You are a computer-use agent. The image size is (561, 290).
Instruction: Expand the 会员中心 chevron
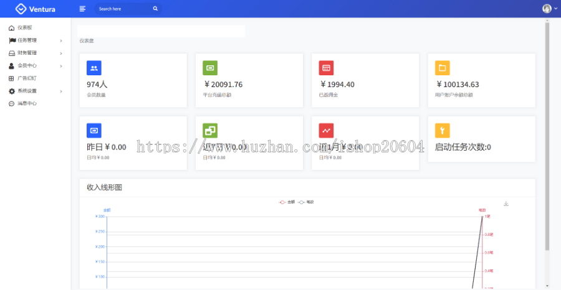pos(61,66)
